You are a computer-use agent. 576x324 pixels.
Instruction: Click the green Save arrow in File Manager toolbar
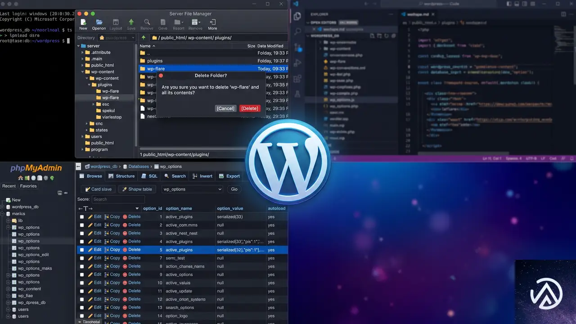pyautogui.click(x=131, y=22)
